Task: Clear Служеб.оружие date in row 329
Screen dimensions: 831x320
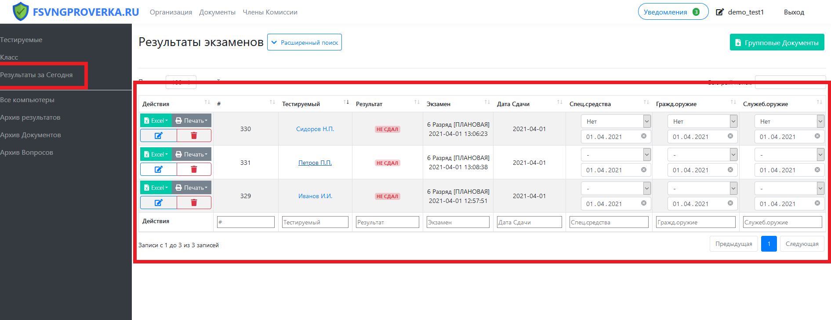Action: (x=817, y=203)
